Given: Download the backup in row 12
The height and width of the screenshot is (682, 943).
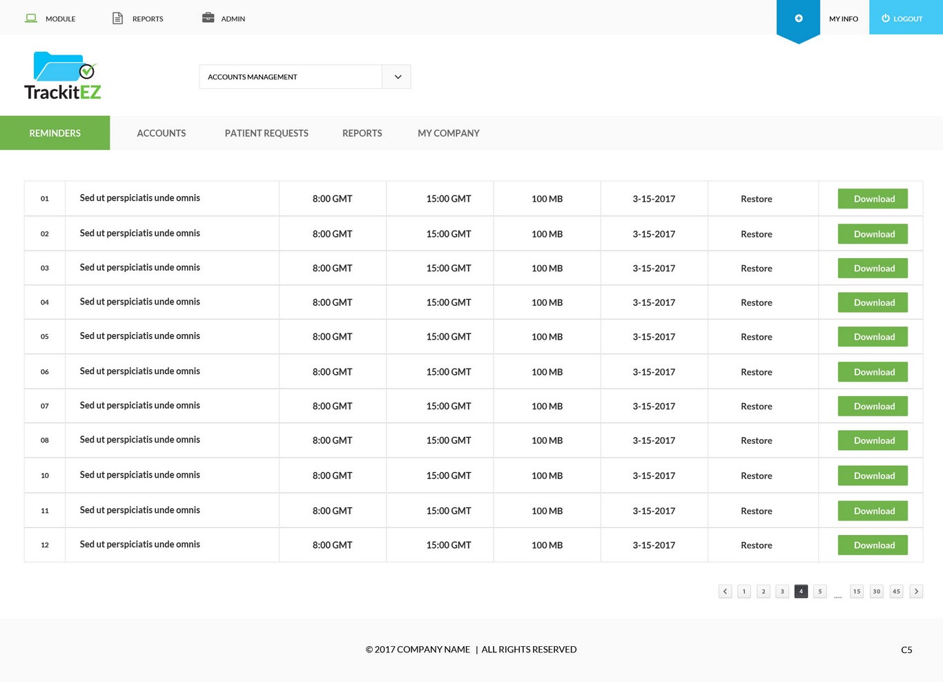Looking at the screenshot, I should [x=873, y=545].
